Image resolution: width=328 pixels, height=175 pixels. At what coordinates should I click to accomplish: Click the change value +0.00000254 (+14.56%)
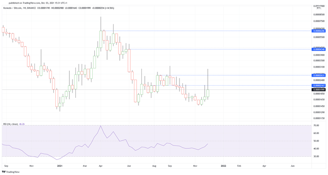(103, 8)
